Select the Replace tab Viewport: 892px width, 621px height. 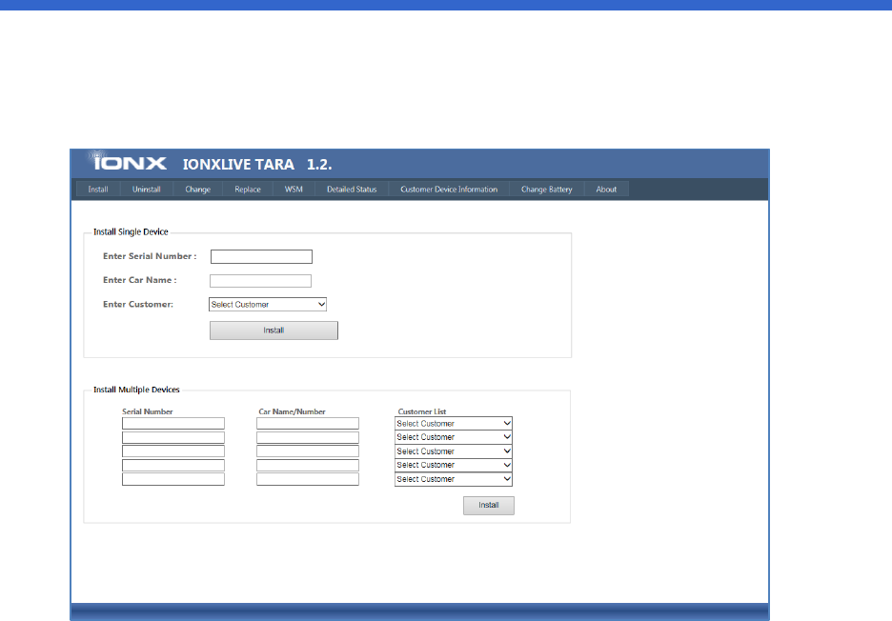coord(248,190)
